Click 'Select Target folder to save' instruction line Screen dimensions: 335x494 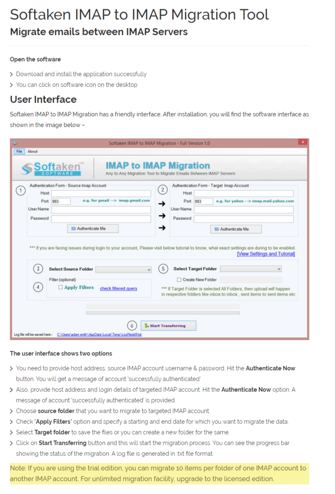click(123, 432)
